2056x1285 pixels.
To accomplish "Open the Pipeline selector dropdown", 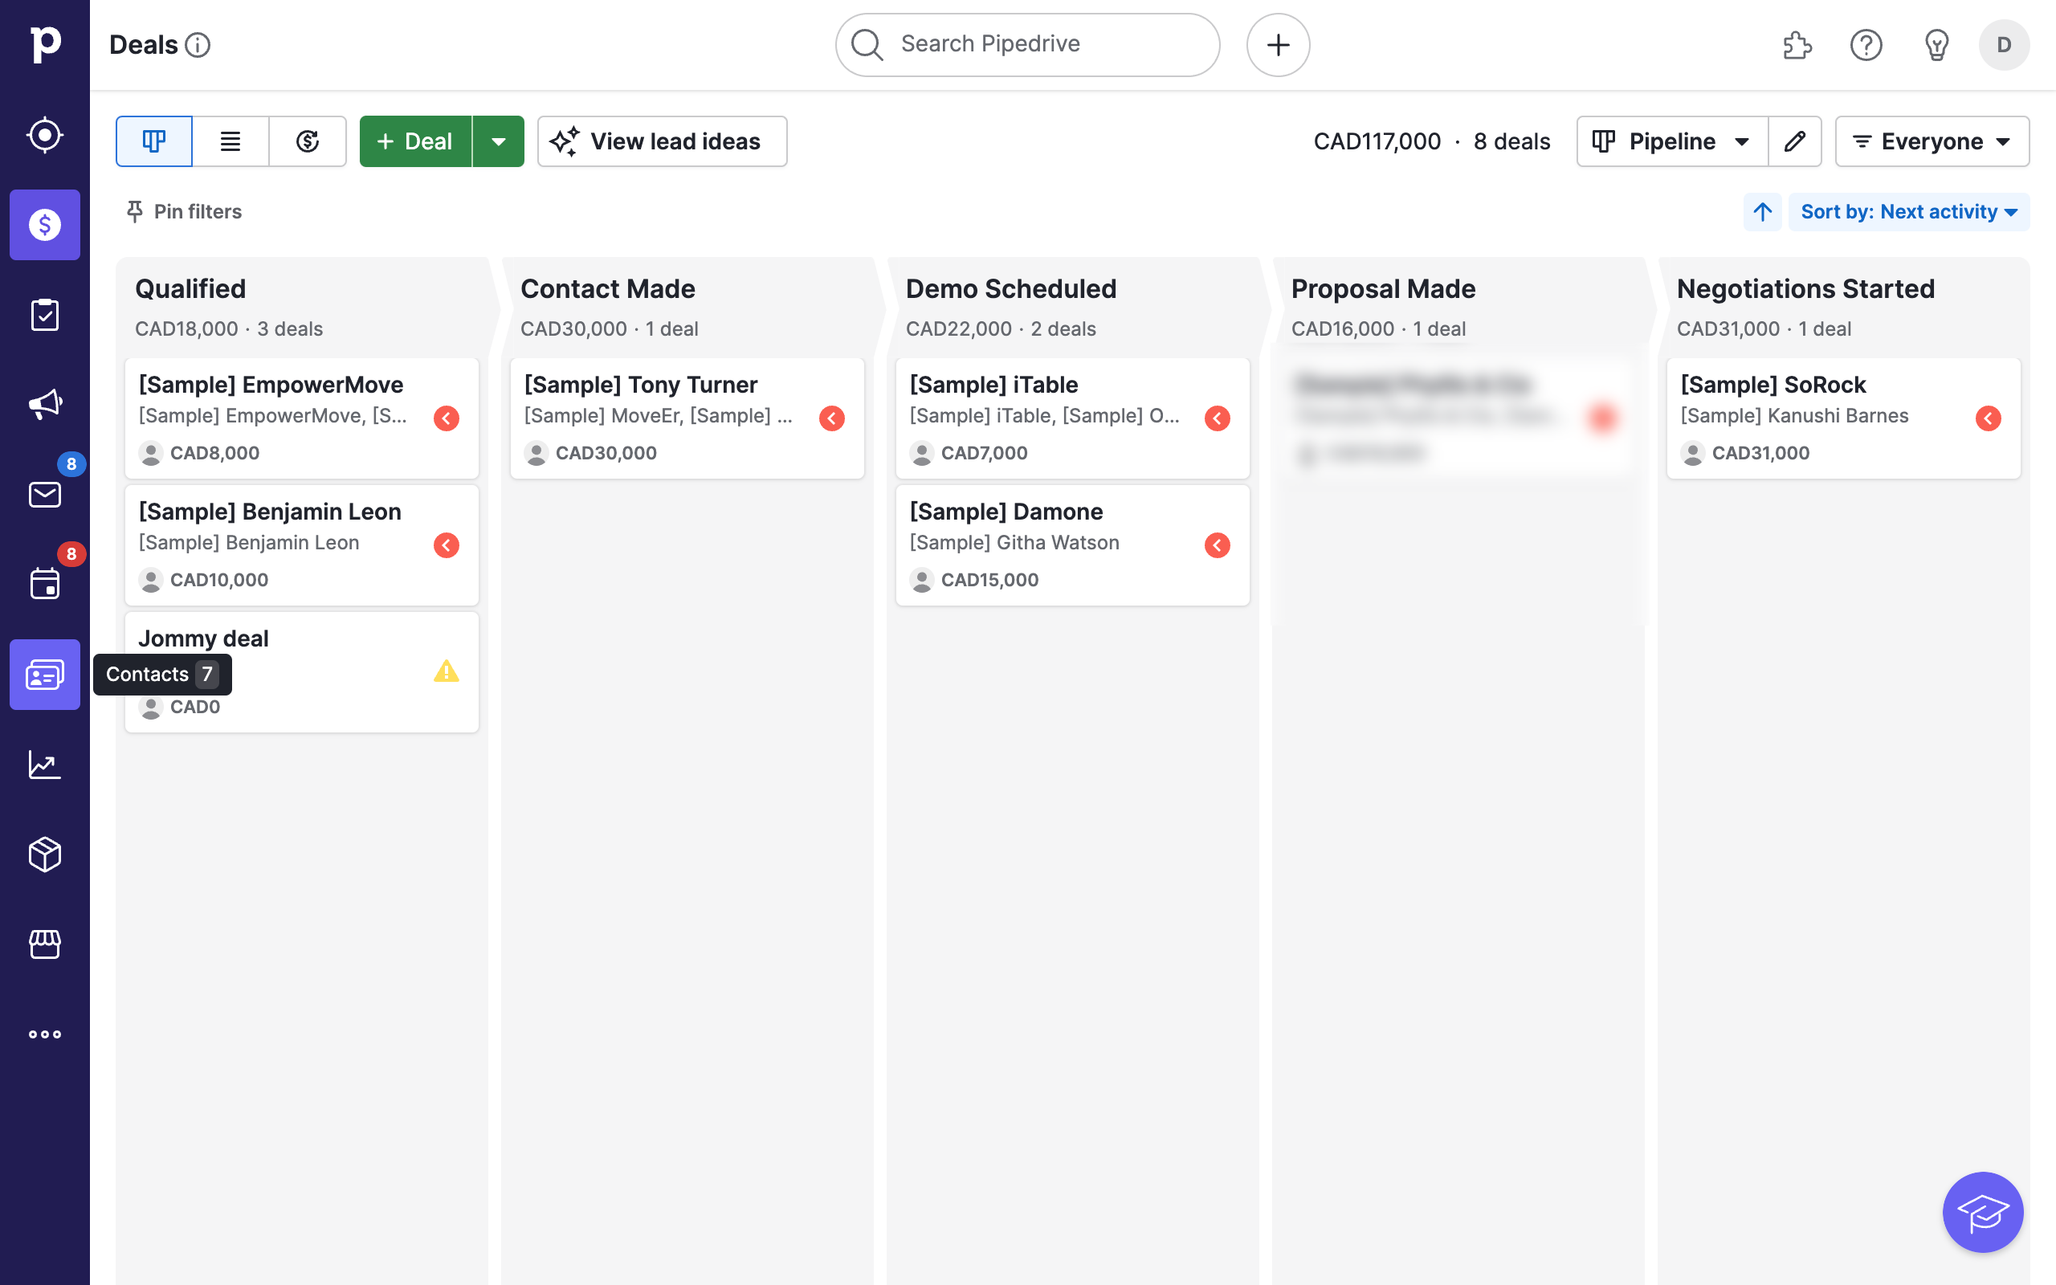I will tap(1672, 141).
